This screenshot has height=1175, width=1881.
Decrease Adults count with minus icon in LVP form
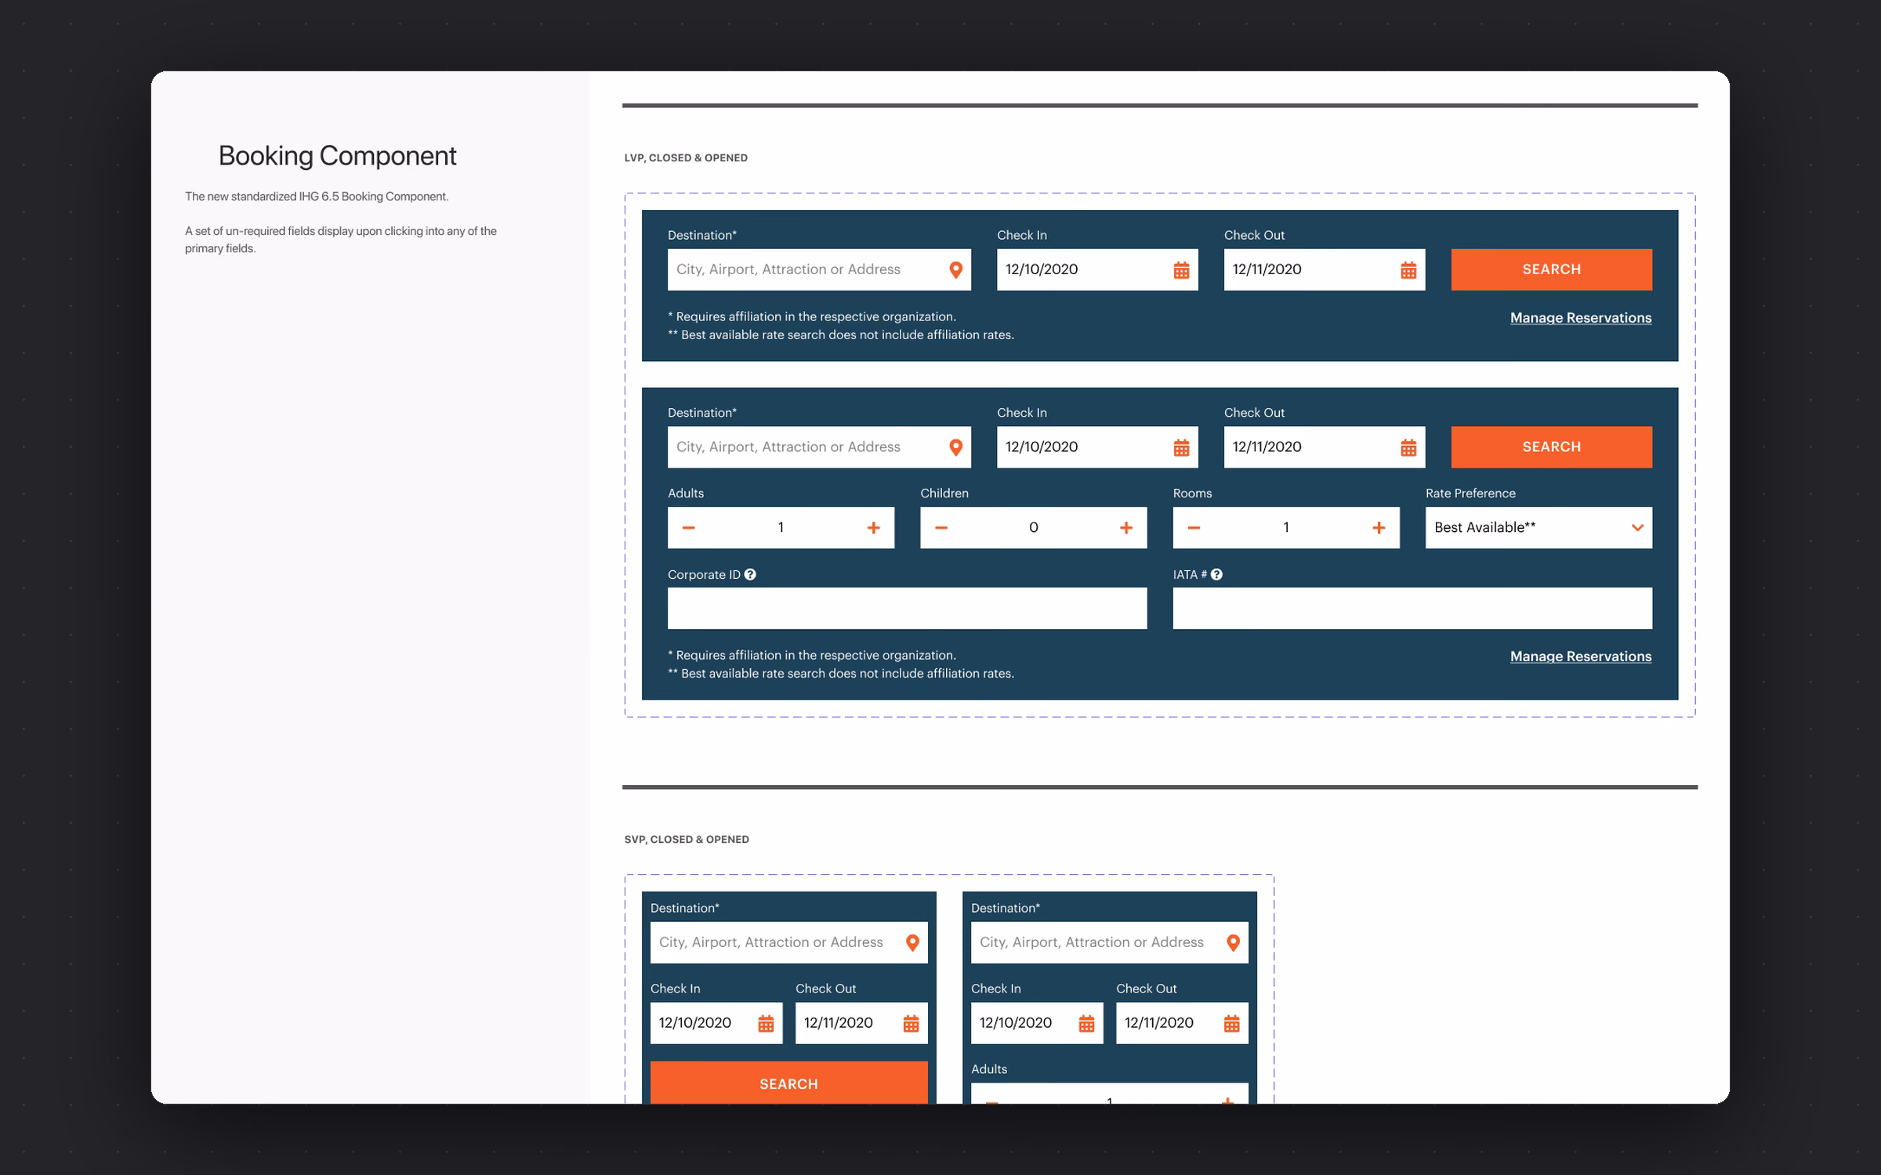click(x=688, y=528)
